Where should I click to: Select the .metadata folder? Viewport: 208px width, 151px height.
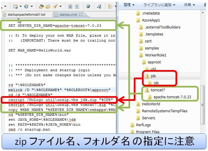coord(151,13)
